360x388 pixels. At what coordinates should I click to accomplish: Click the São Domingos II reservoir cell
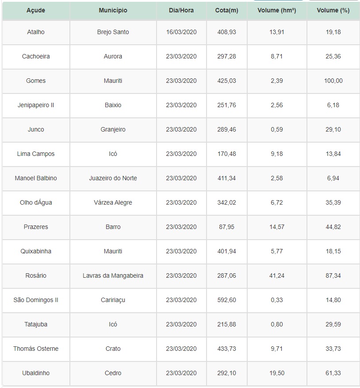point(36,300)
